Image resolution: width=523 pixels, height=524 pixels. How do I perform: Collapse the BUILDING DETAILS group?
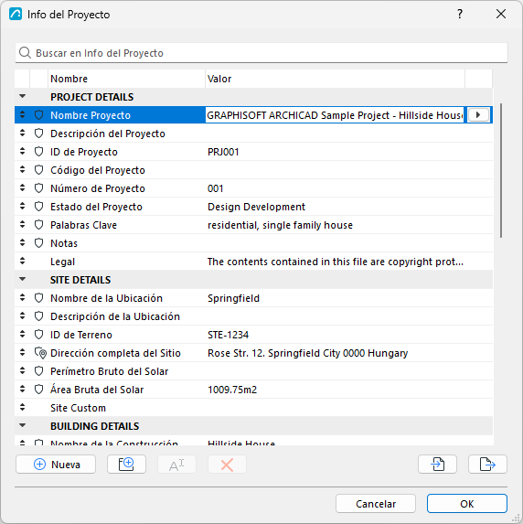tap(22, 425)
